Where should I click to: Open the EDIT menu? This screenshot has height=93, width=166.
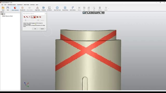point(5,5)
